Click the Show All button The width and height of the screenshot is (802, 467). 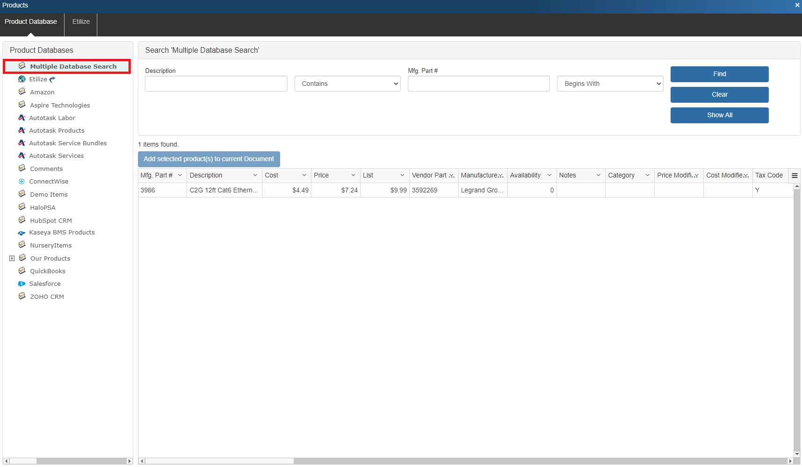tap(719, 115)
